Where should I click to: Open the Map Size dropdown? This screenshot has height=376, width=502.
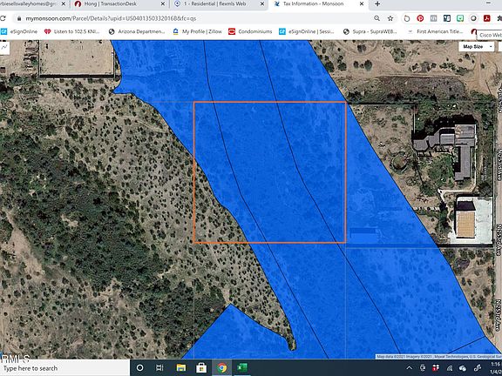pos(477,47)
